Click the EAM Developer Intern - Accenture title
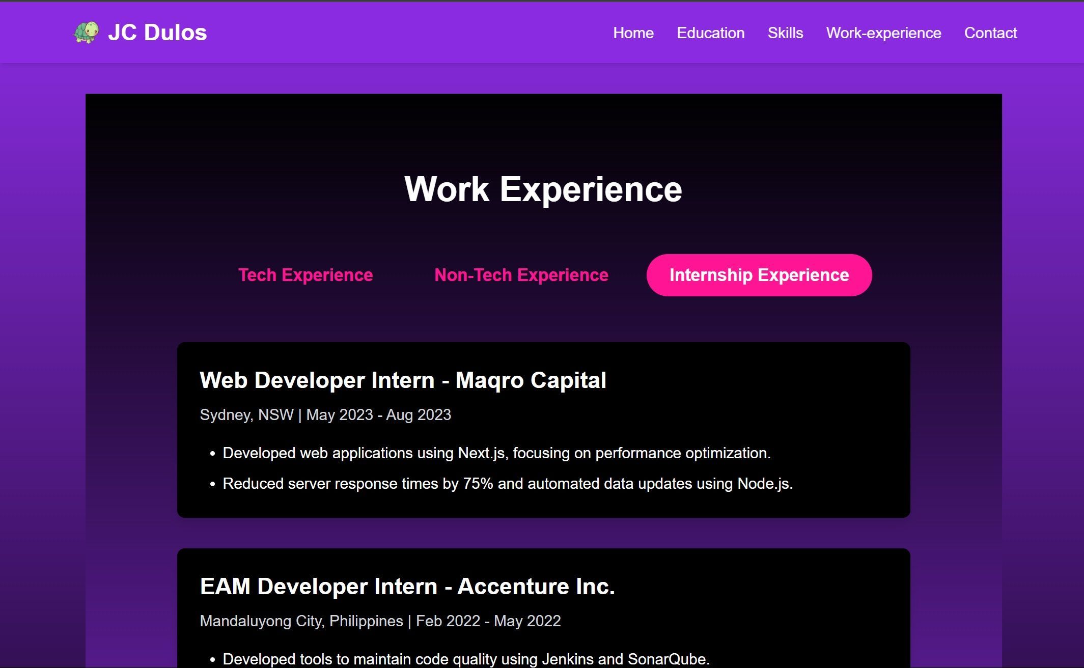 [407, 587]
